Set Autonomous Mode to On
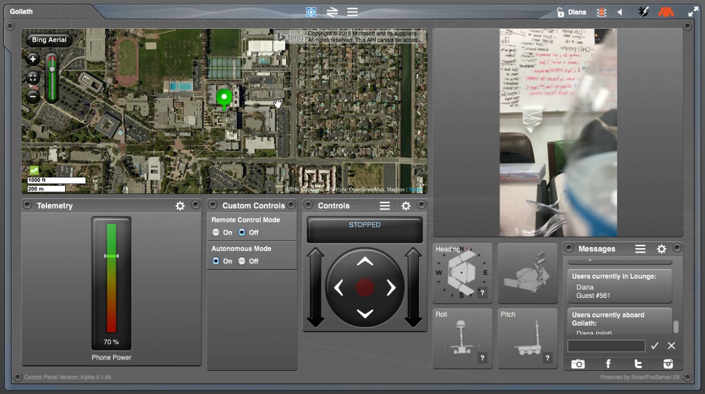 pyautogui.click(x=216, y=261)
